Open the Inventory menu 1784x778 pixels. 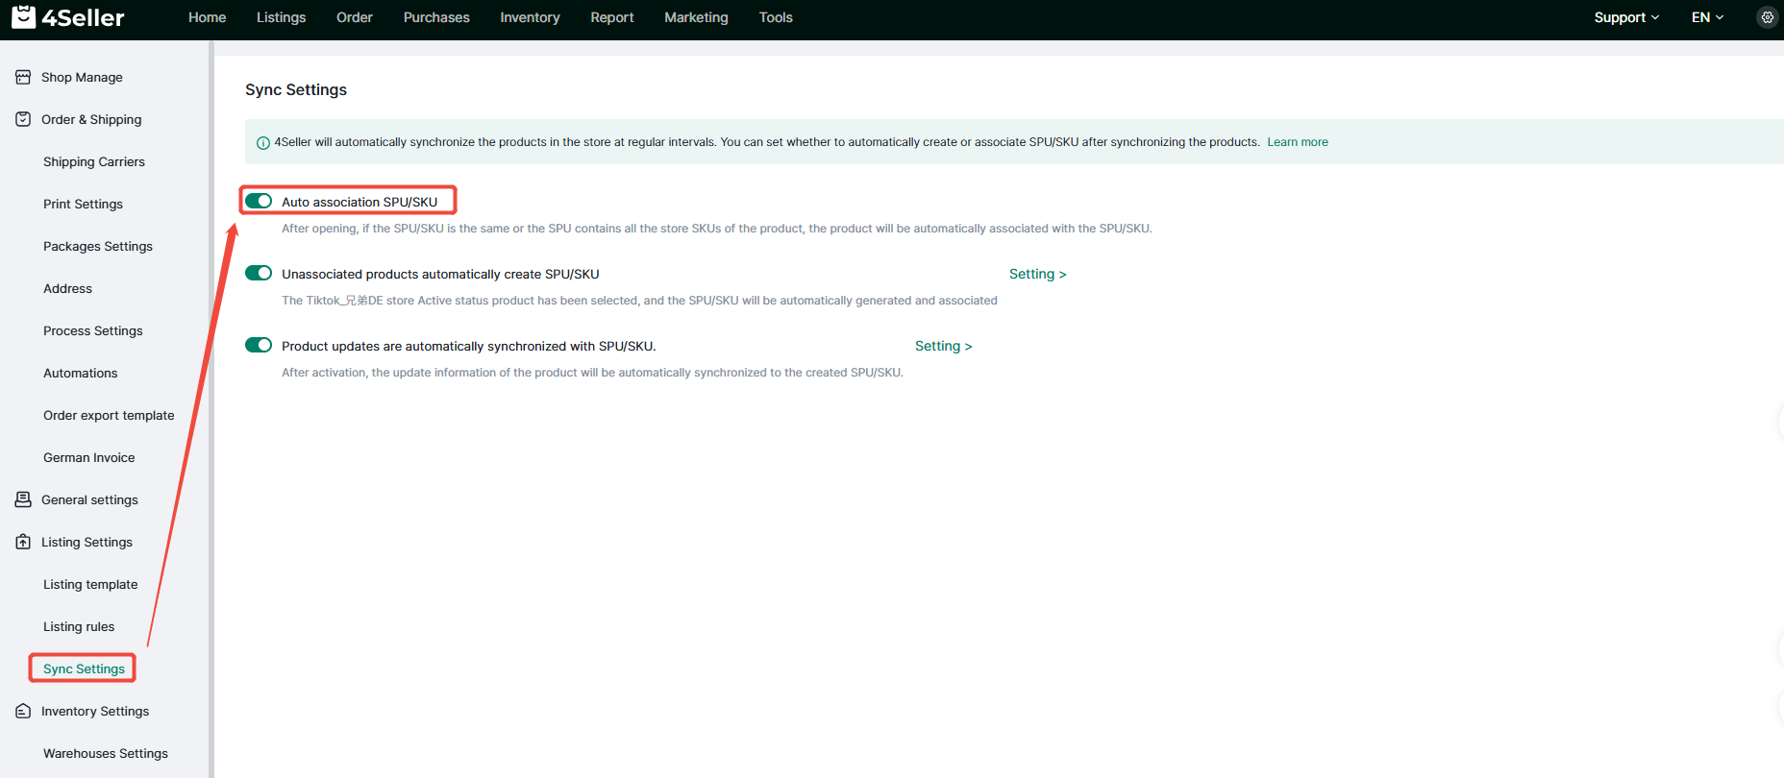pos(530,17)
